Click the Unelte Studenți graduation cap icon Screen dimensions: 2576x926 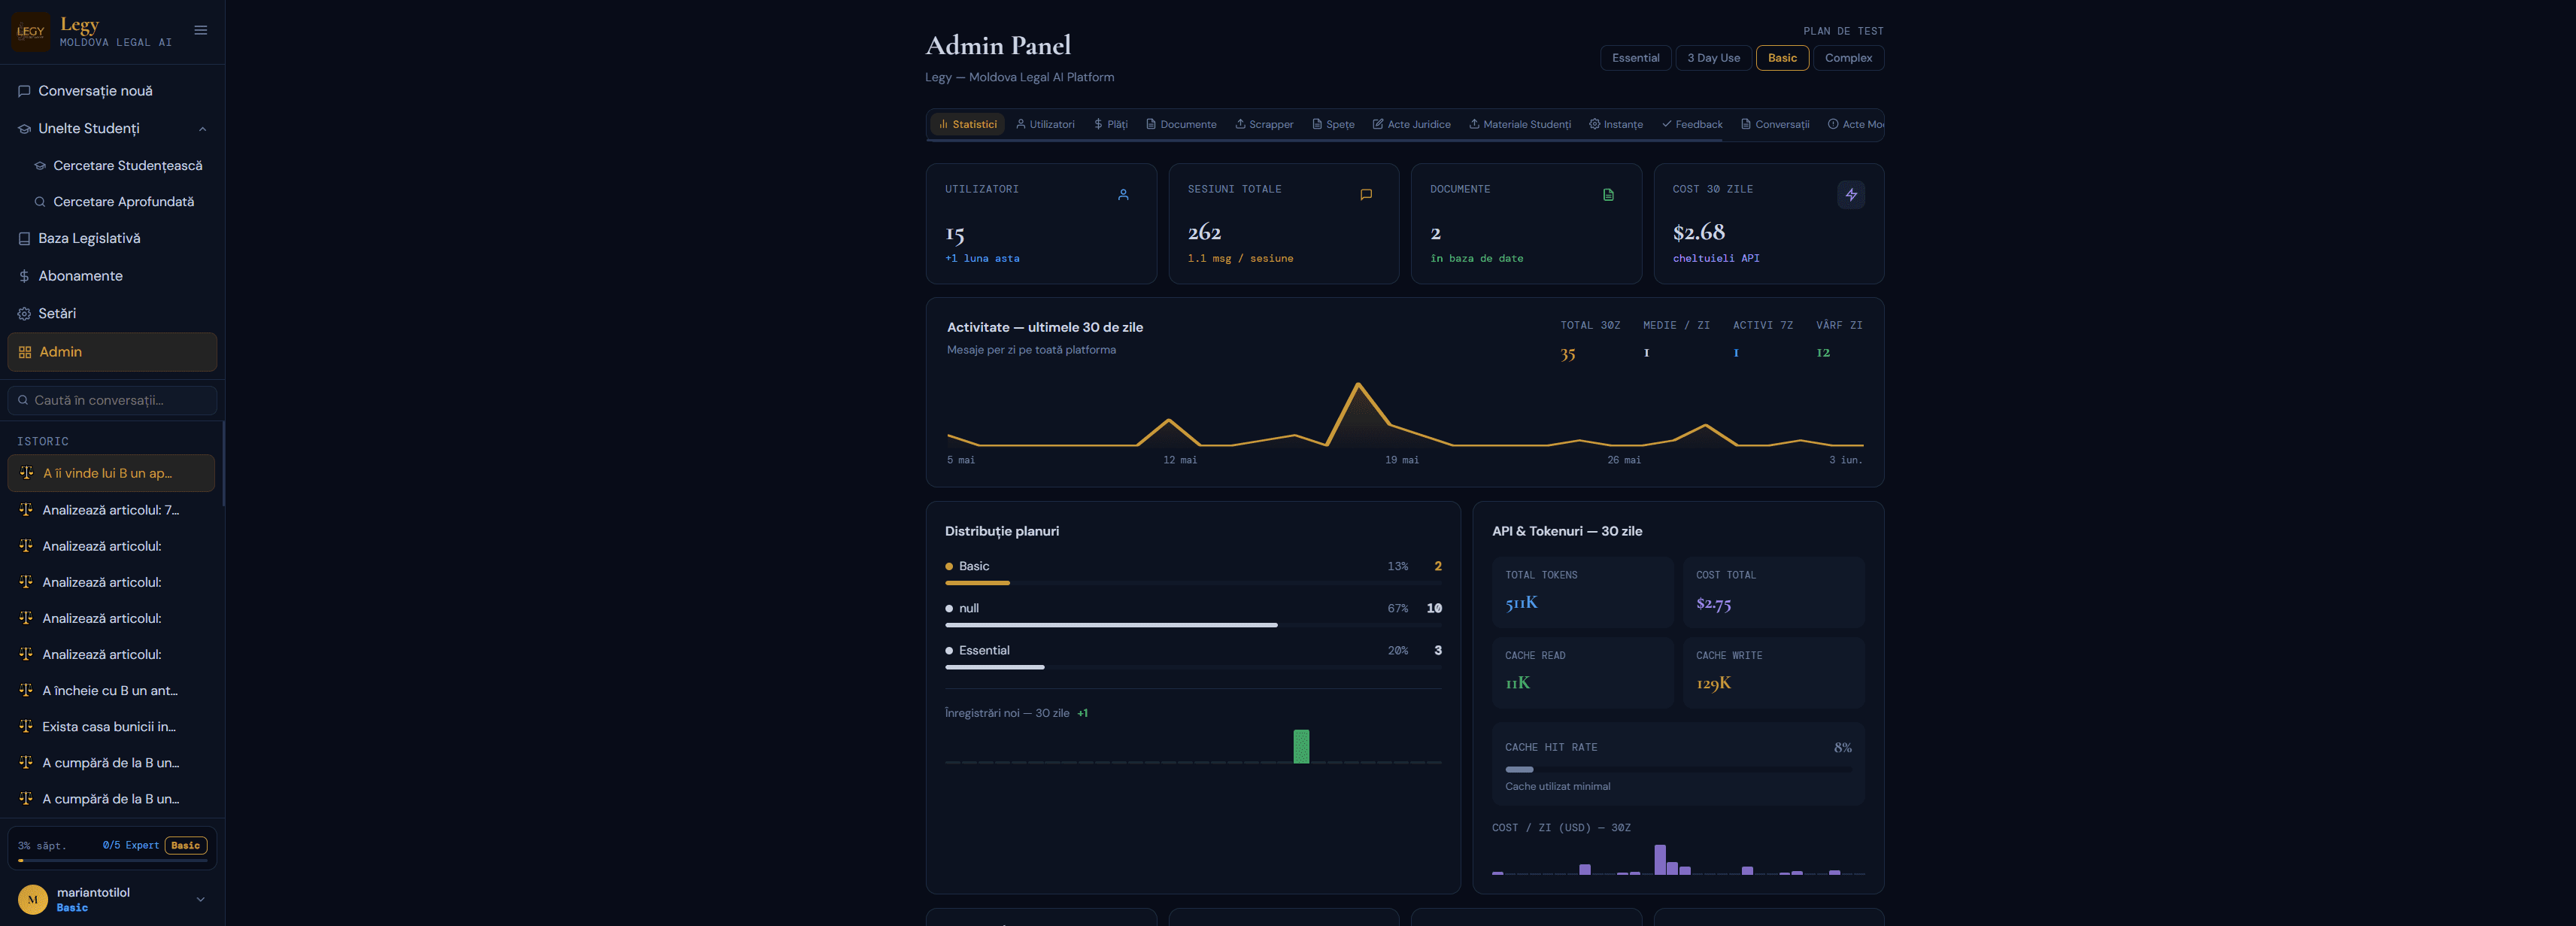click(x=24, y=129)
